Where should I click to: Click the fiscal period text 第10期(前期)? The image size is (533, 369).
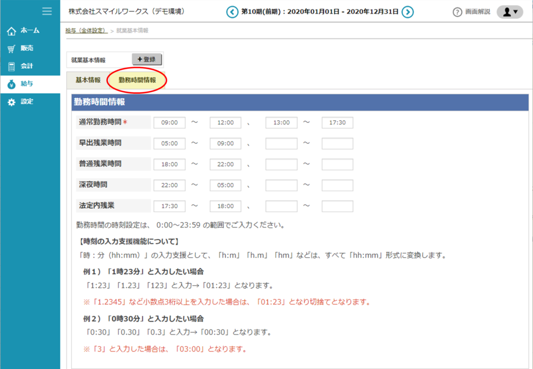(261, 12)
